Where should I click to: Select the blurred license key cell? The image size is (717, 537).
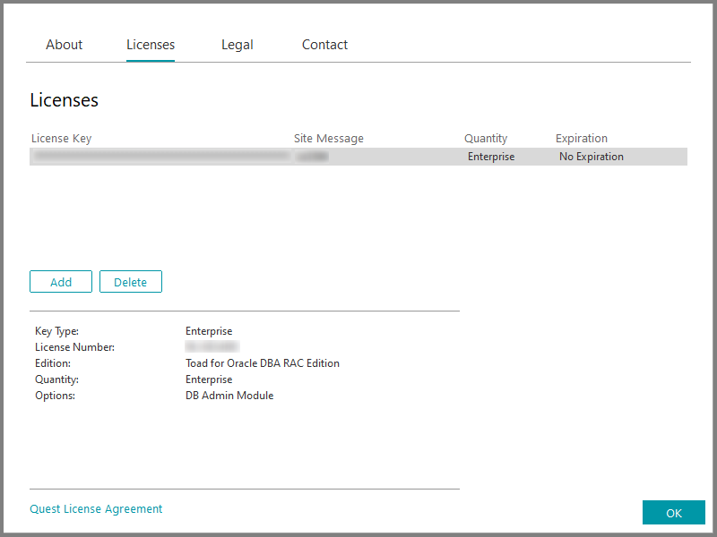pyautogui.click(x=161, y=157)
